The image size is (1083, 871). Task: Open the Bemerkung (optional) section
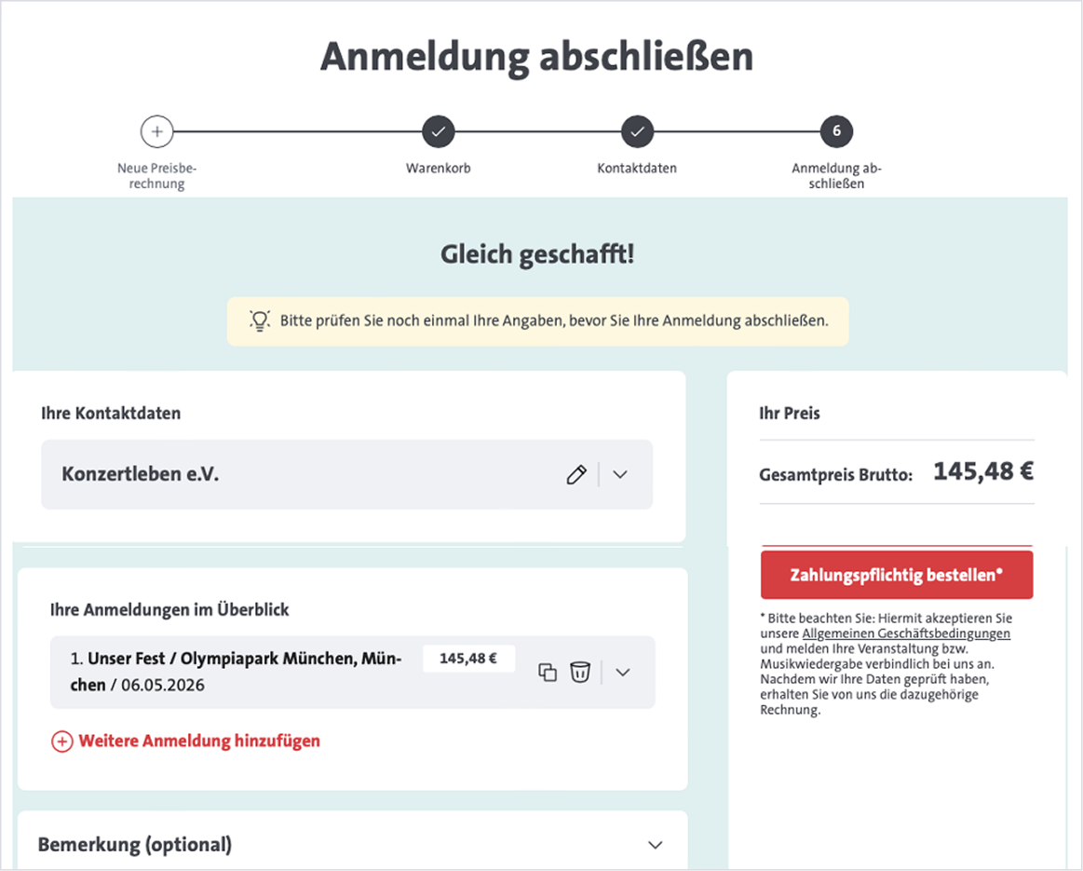(x=656, y=844)
